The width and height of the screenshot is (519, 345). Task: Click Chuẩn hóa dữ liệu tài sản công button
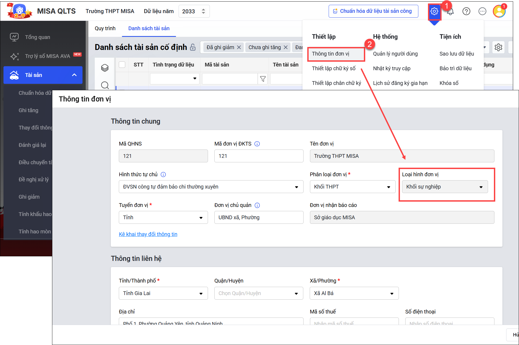point(373,11)
